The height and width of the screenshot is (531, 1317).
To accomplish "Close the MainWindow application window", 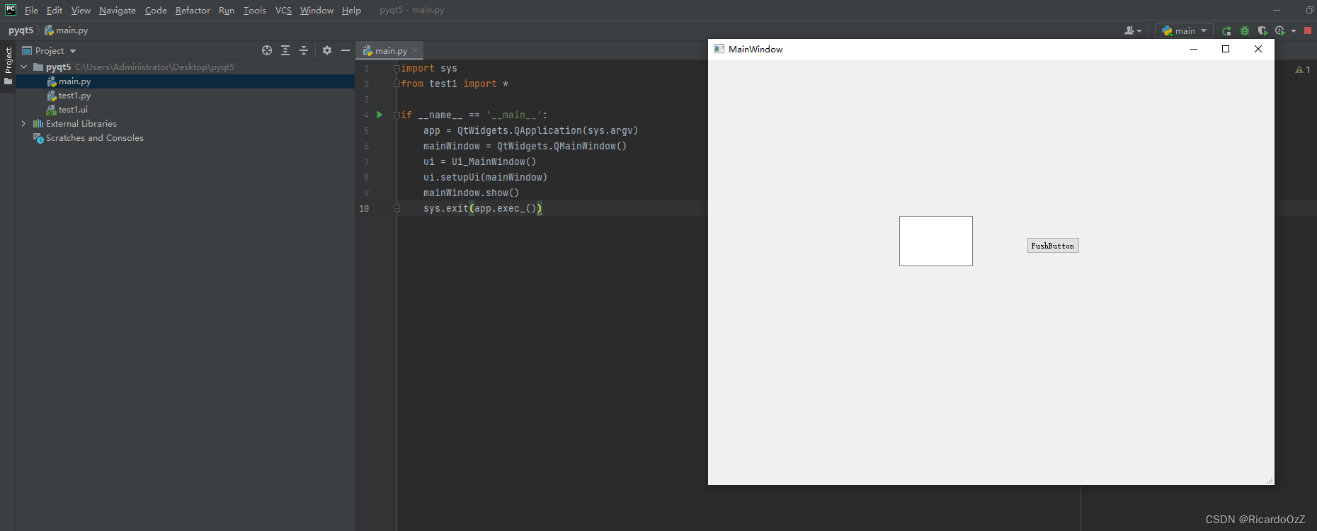I will point(1258,49).
